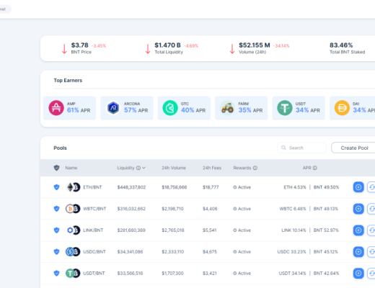
Task: Click blue add-liquidity button on WBTC/BNT row
Action: point(358,209)
